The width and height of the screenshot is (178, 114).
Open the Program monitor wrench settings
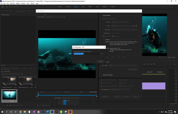pyautogui.click(x=166, y=58)
